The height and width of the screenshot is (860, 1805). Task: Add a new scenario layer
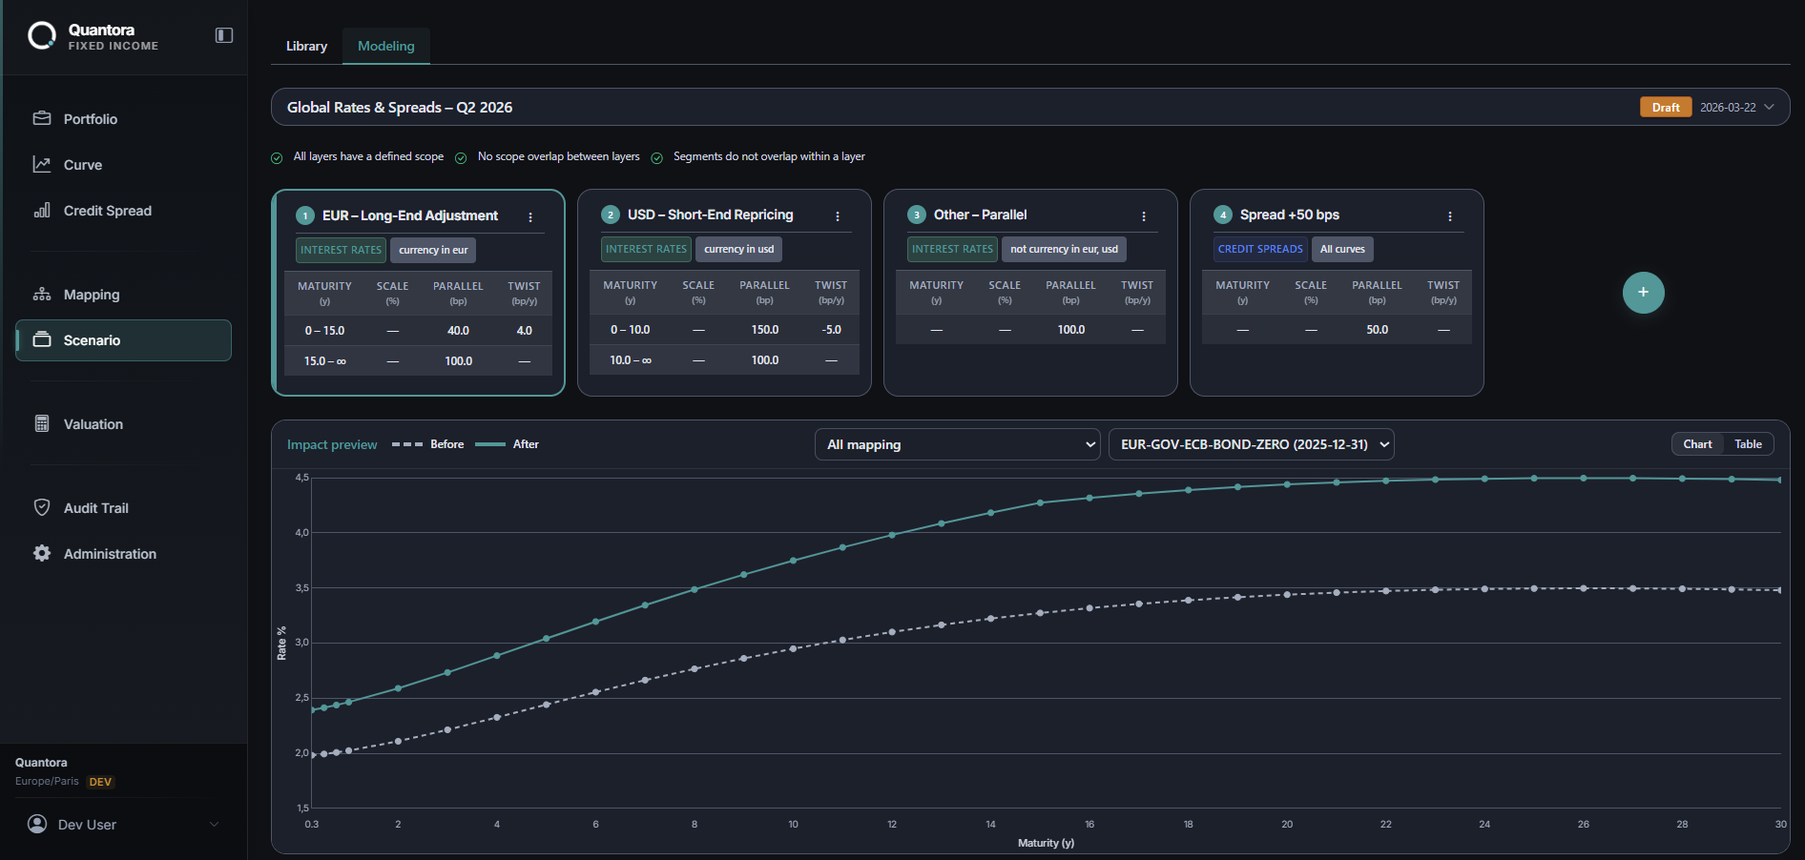tap(1643, 293)
